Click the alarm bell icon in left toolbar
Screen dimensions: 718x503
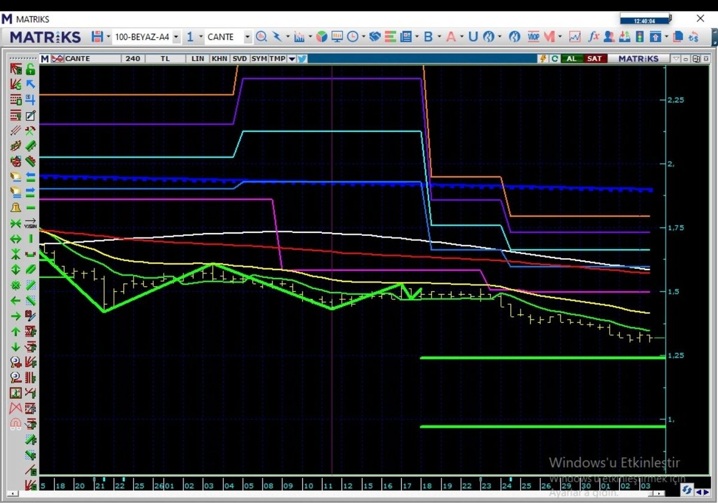coord(16,208)
